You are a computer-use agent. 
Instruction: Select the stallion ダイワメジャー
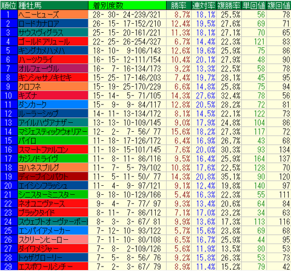pos(53,249)
